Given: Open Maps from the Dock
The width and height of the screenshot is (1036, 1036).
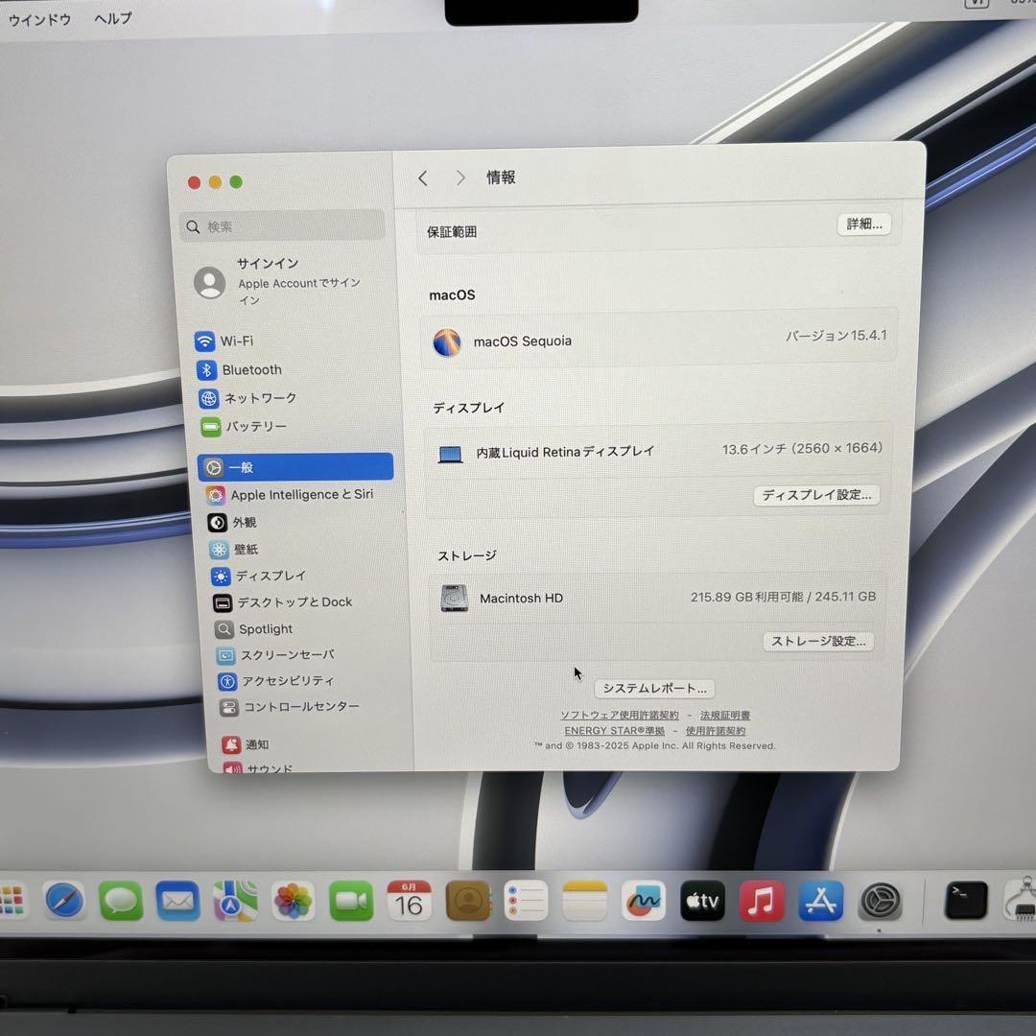Looking at the screenshot, I should click(x=235, y=901).
